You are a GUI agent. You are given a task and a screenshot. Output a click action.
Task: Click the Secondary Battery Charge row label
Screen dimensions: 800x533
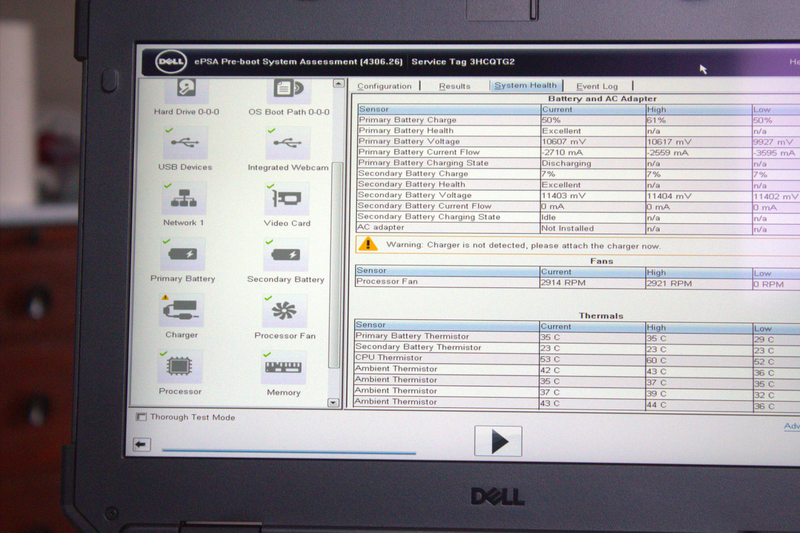pyautogui.click(x=413, y=174)
